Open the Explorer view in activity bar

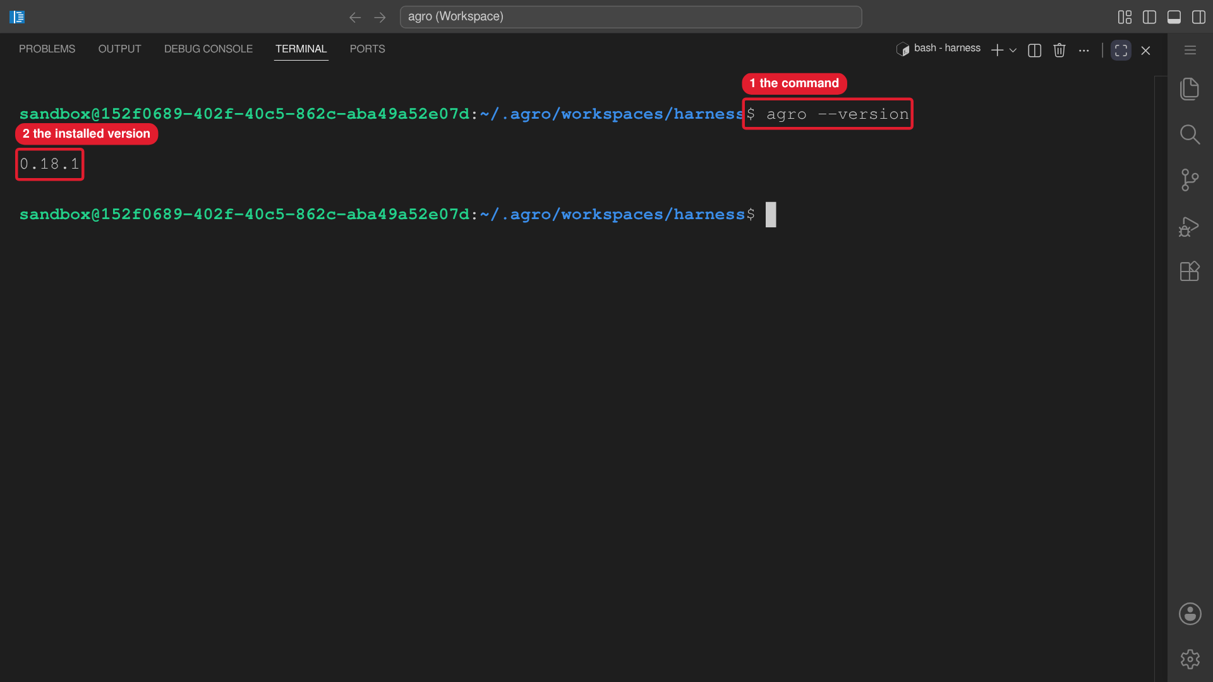pyautogui.click(x=1190, y=89)
